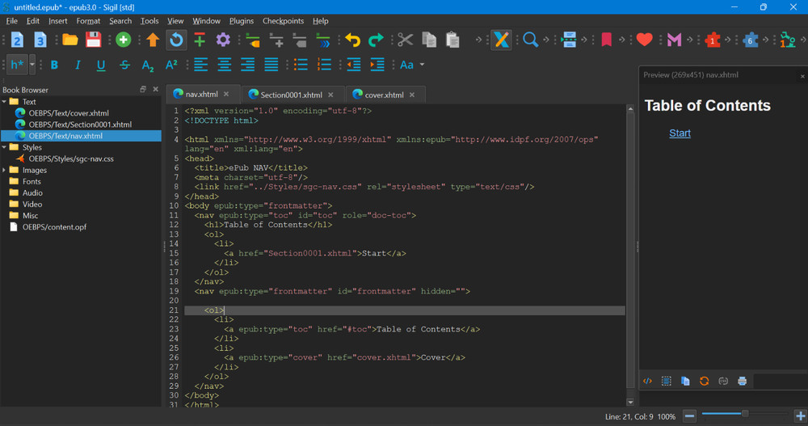Screen dimensions: 808x426
Task: Align text left
Action: click(201, 65)
